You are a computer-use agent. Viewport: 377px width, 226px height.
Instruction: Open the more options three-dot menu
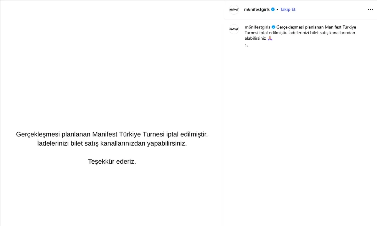coord(370,10)
